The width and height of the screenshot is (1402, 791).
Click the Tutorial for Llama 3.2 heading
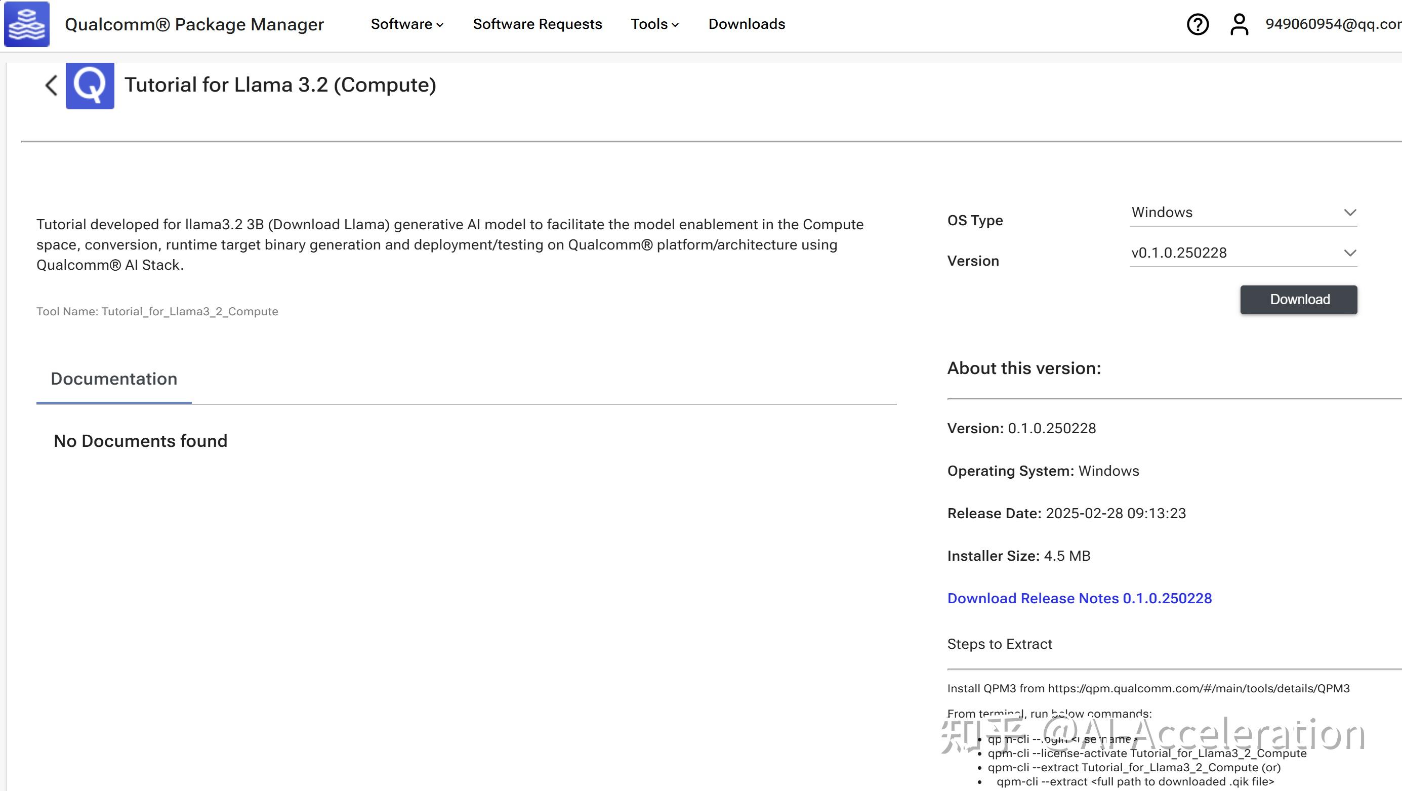[x=280, y=86]
